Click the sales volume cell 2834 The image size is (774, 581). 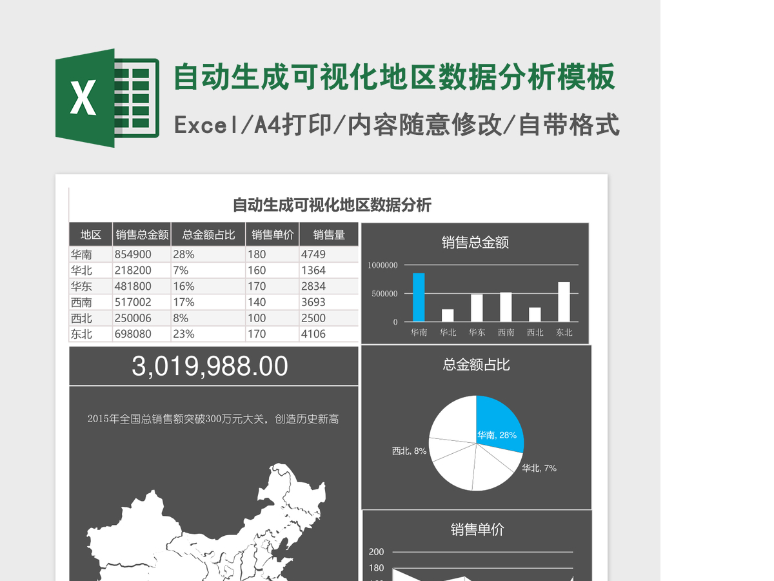coord(329,286)
